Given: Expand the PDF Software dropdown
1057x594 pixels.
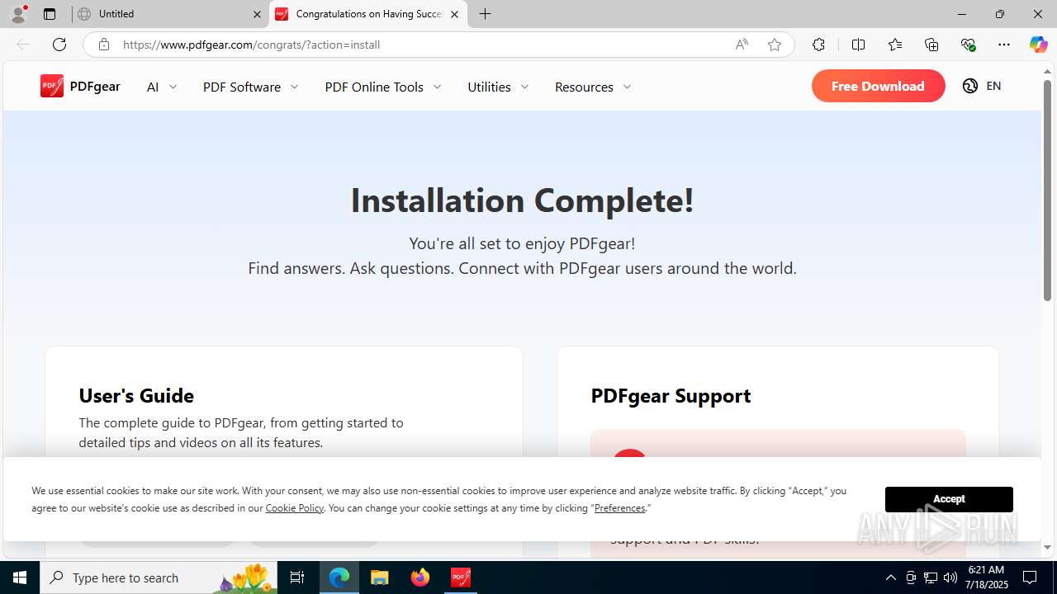Looking at the screenshot, I should pos(251,87).
